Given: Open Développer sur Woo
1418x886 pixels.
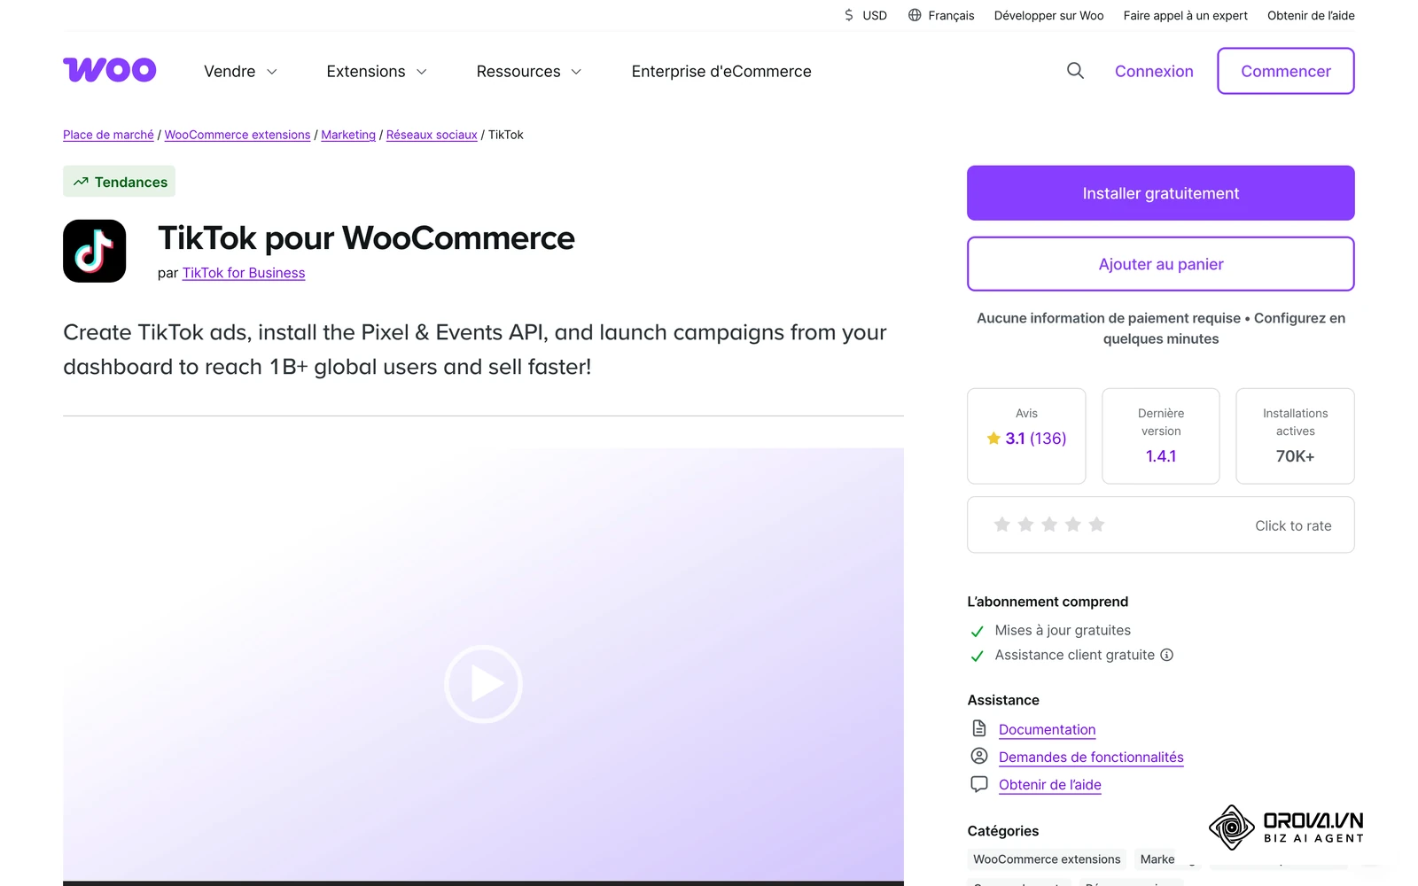Looking at the screenshot, I should tap(1048, 15).
